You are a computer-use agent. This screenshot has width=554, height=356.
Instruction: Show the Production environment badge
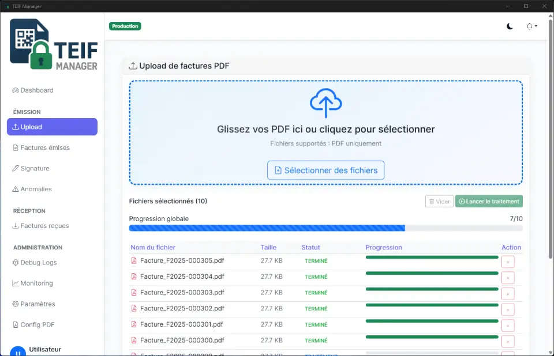(125, 26)
